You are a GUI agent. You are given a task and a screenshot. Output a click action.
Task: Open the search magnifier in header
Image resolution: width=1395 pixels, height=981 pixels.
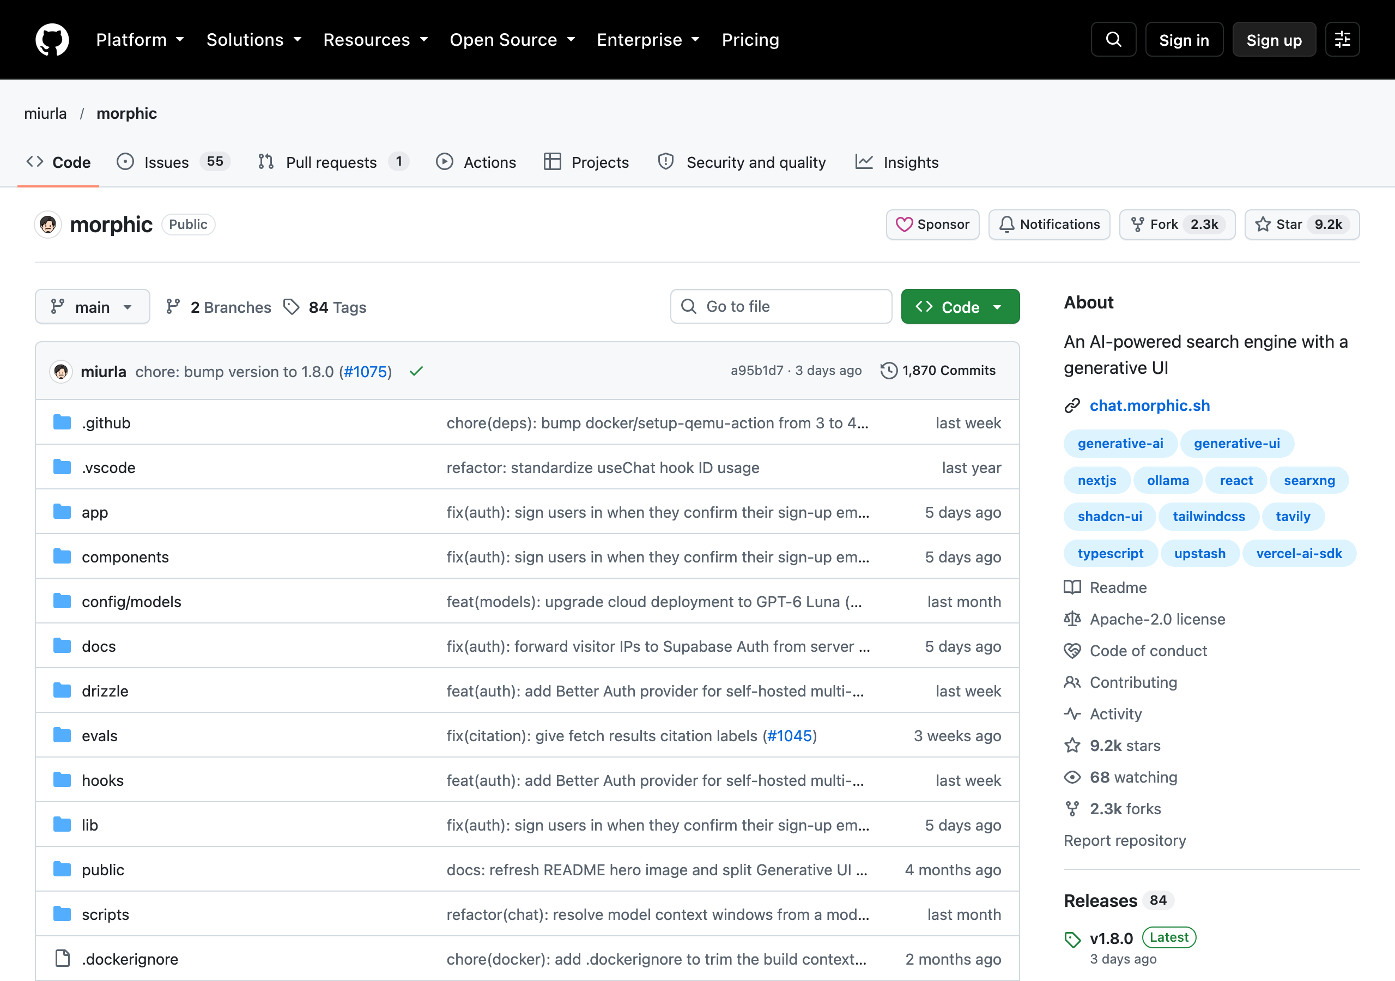coord(1113,39)
